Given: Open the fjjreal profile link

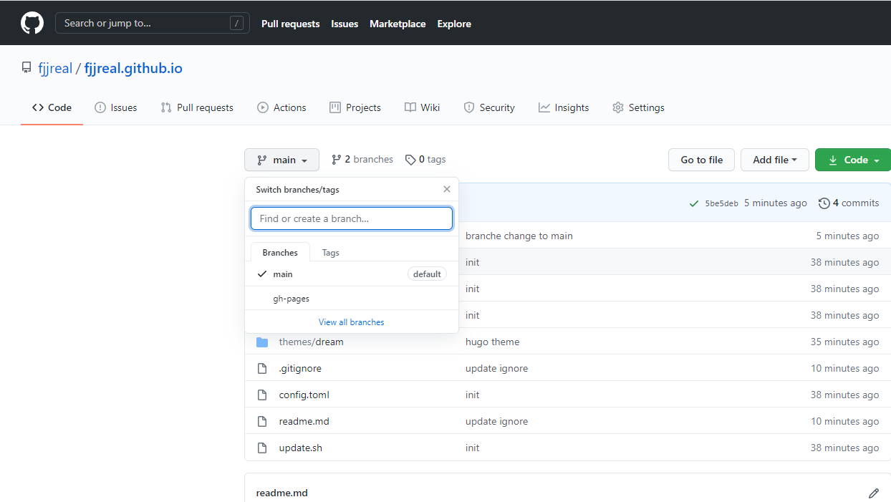Looking at the screenshot, I should (55, 67).
